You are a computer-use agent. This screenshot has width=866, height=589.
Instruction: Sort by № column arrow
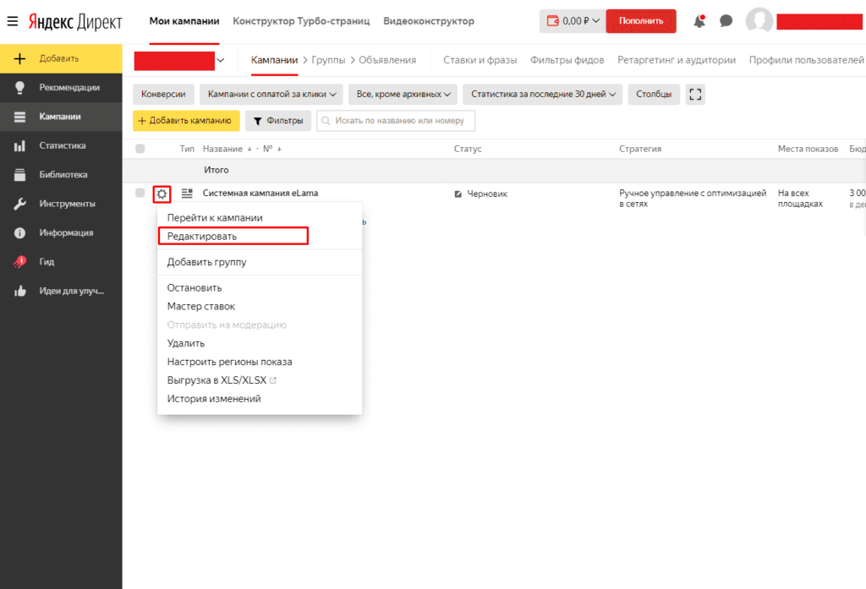point(279,149)
